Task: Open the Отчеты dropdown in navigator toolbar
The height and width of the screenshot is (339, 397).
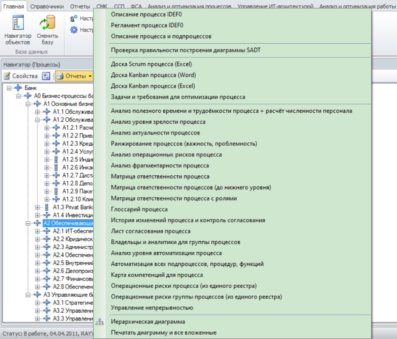Action: (x=75, y=76)
